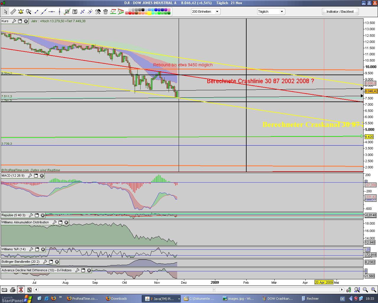378x303 pixels.
Task: Select the magnifier zoom tool in toolbar
Action: [x=28, y=12]
